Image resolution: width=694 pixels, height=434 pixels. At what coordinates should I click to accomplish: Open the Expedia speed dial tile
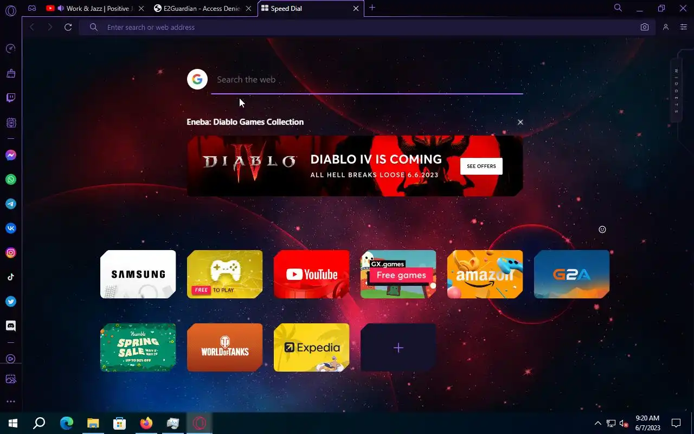point(312,348)
